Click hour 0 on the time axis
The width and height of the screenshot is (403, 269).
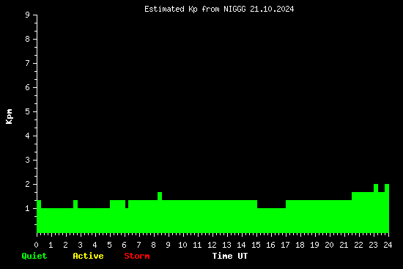pos(36,245)
